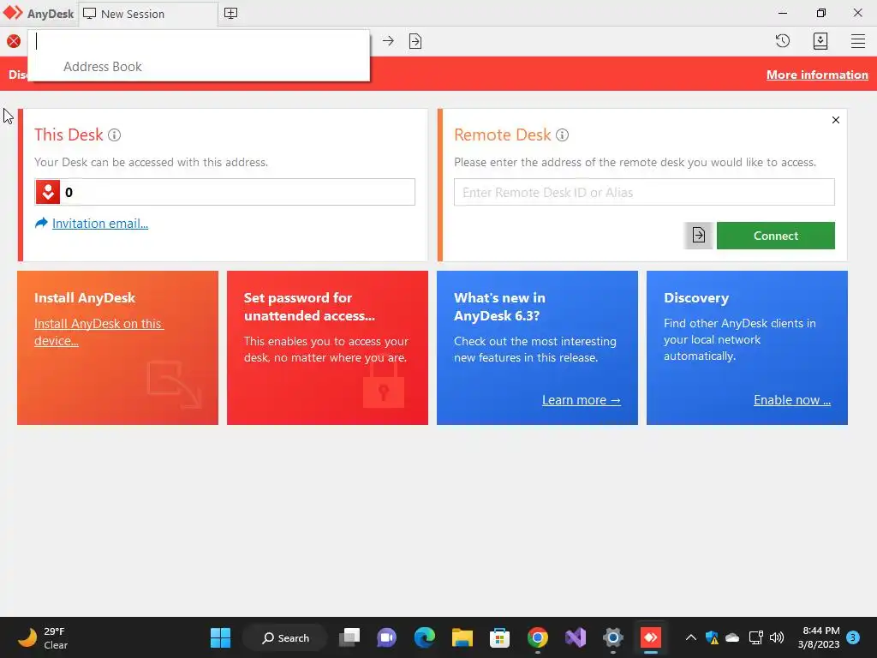Open Microsoft Store from taskbar
The image size is (877, 658).
point(499,637)
